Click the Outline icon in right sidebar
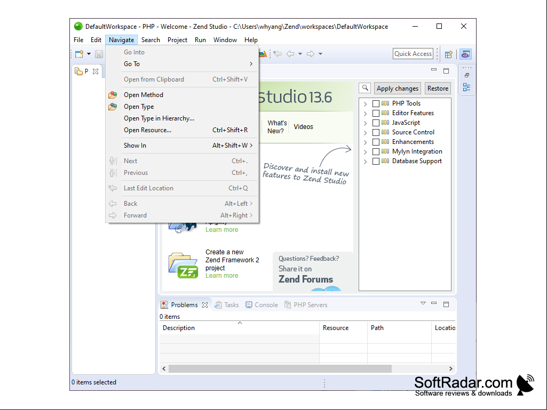 pos(467,87)
